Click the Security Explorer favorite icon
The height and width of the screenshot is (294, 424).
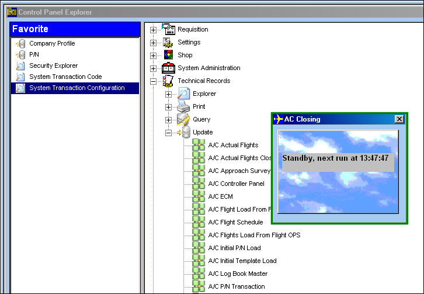(20, 66)
